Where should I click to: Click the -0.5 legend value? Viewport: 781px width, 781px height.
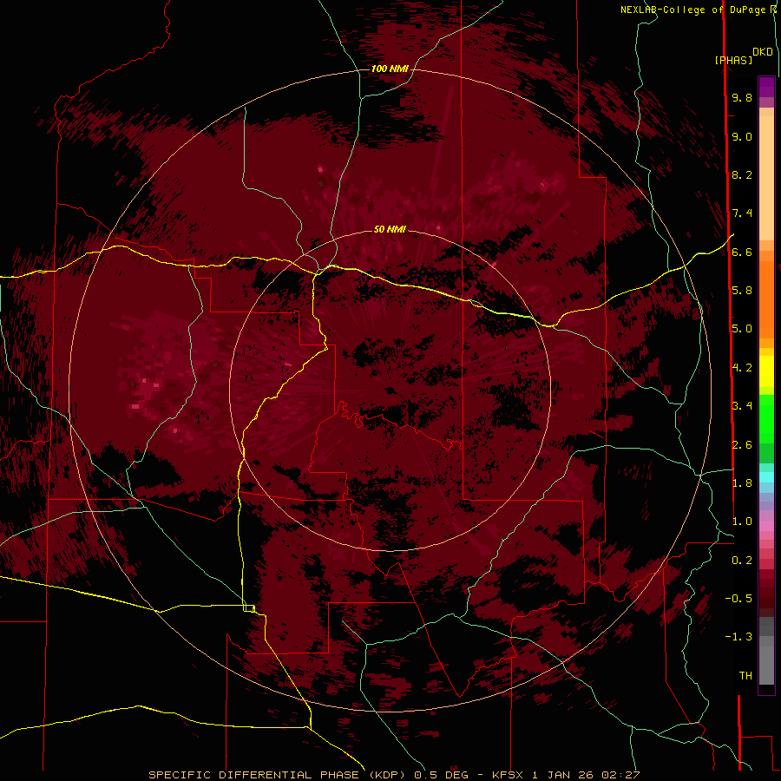click(x=738, y=598)
